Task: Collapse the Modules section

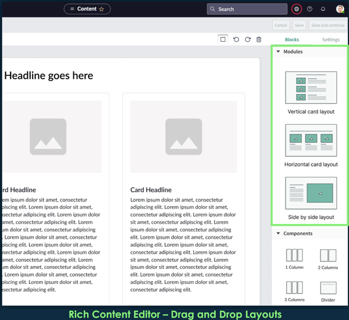Action: 278,52
